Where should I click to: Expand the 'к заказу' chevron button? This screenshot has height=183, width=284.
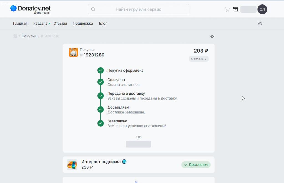199,59
